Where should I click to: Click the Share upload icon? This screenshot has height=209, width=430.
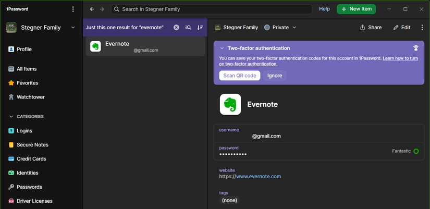pyautogui.click(x=363, y=28)
